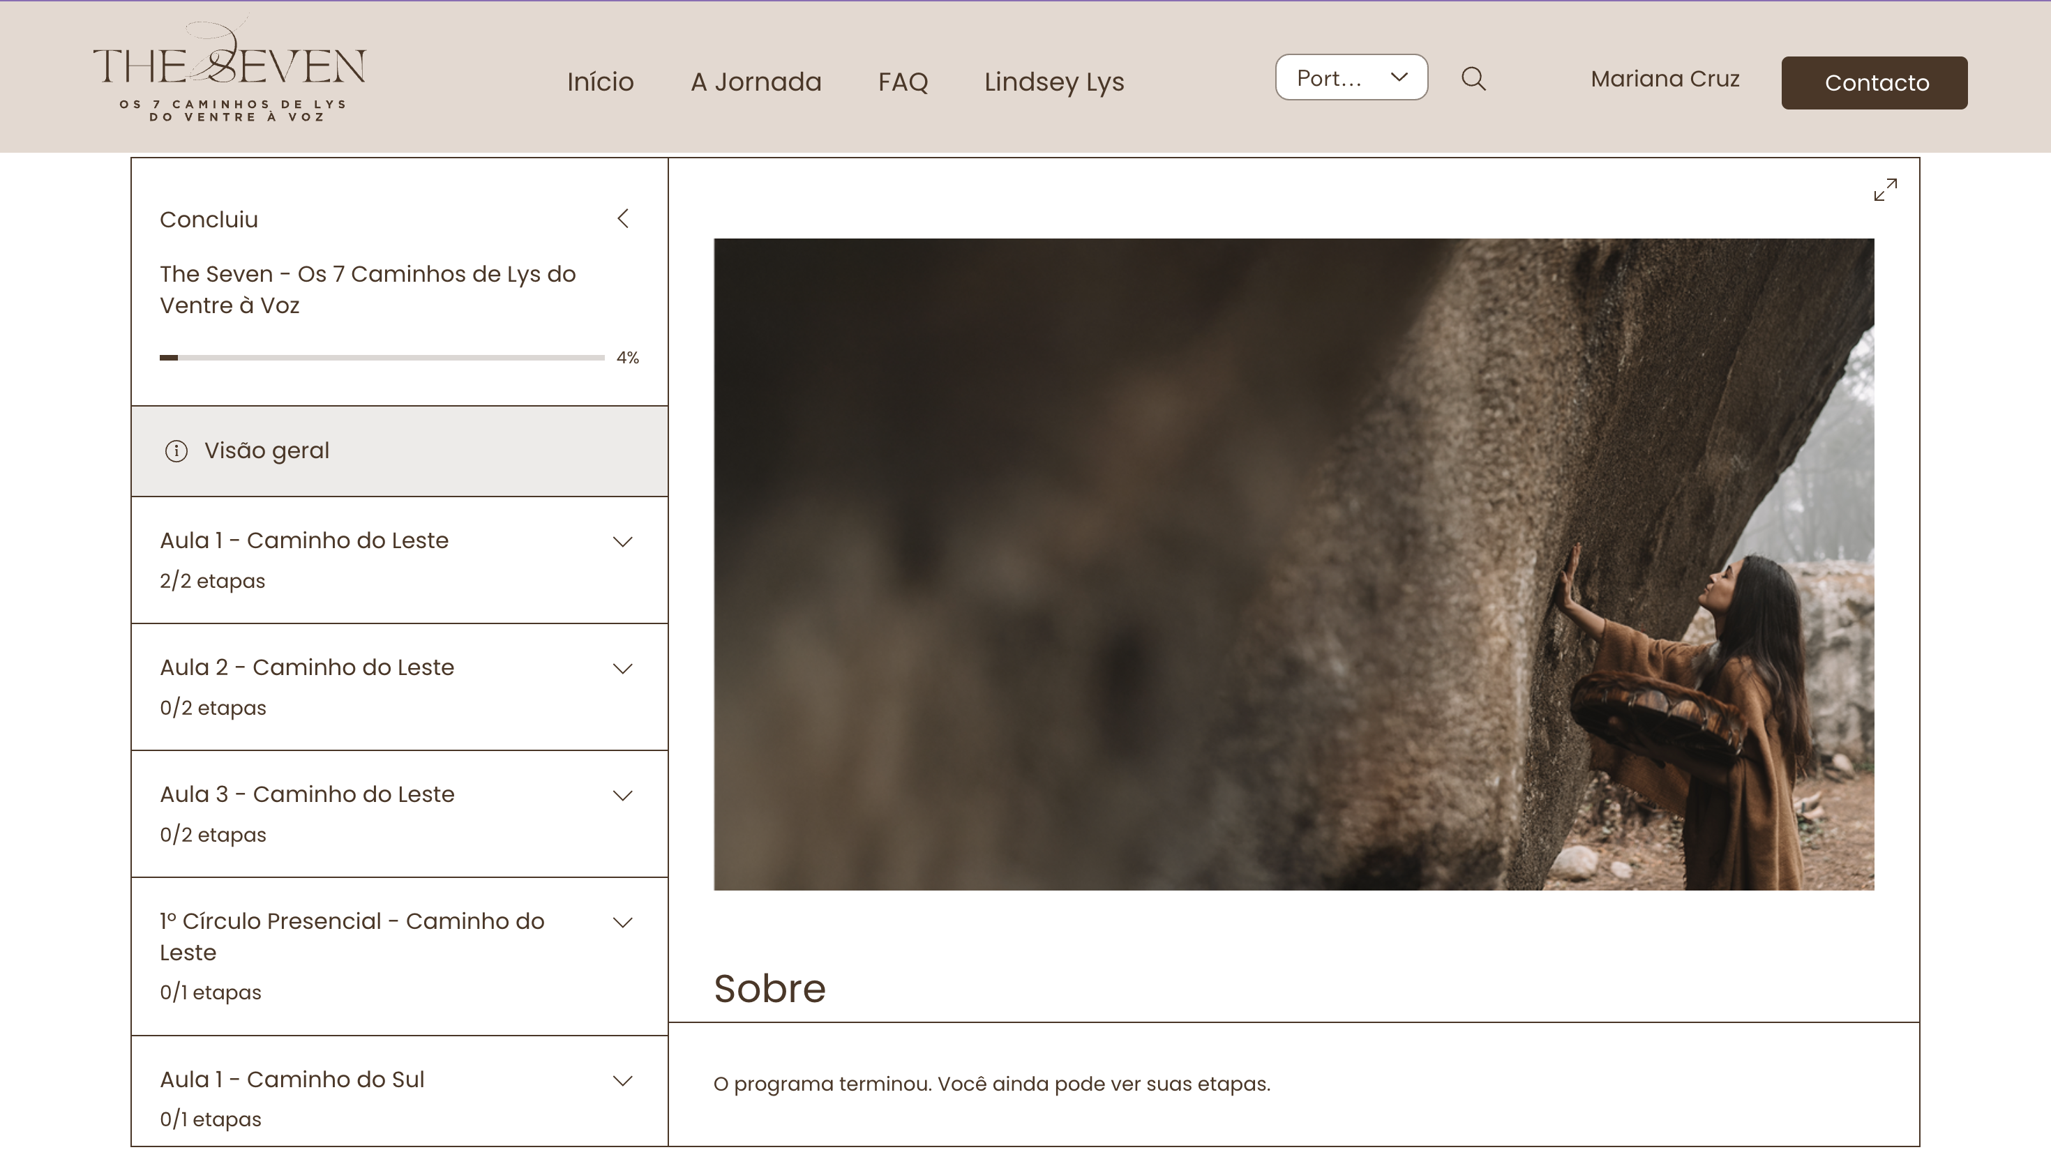Screen dimensions: 2051x1166
Task: Click 2/2 etapas under Aula 1 Leste
Action: tap(212, 581)
